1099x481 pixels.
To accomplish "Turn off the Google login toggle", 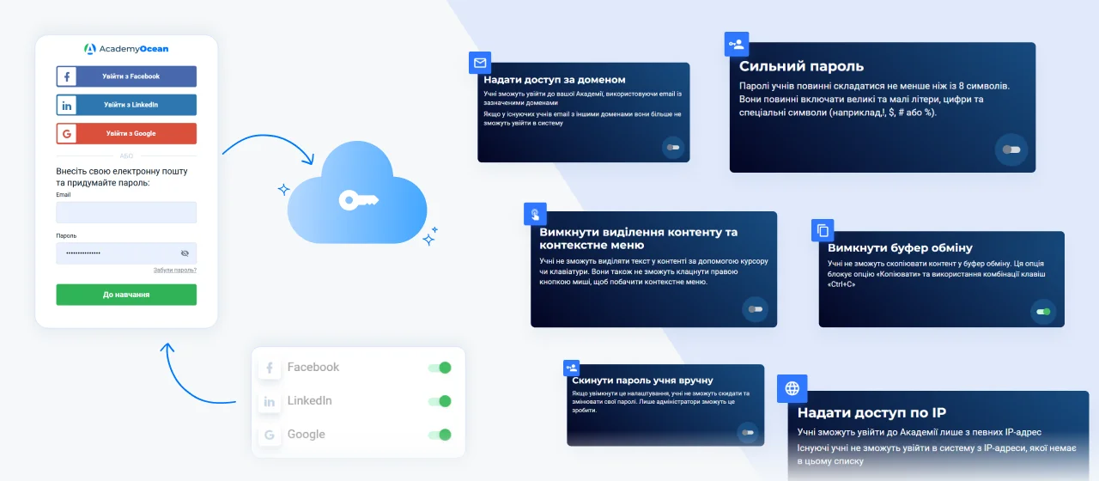I will (440, 435).
